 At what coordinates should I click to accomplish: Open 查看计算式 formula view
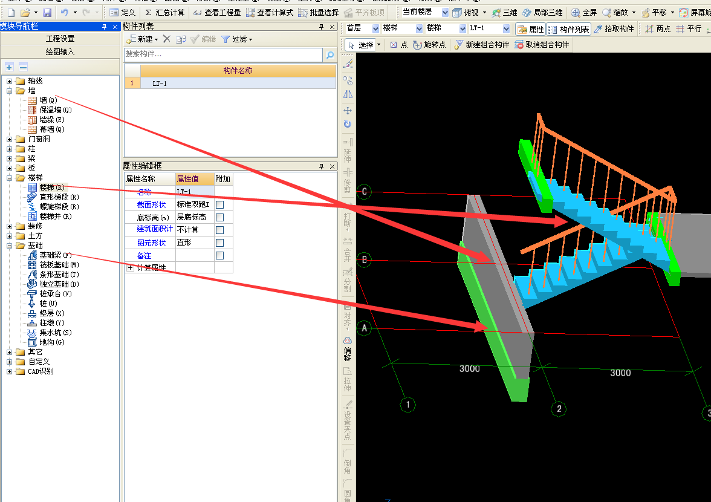pos(270,13)
